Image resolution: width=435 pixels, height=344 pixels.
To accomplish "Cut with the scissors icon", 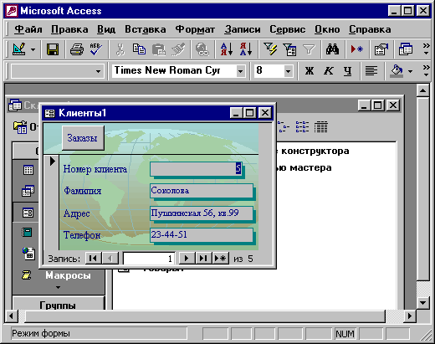I will point(120,49).
